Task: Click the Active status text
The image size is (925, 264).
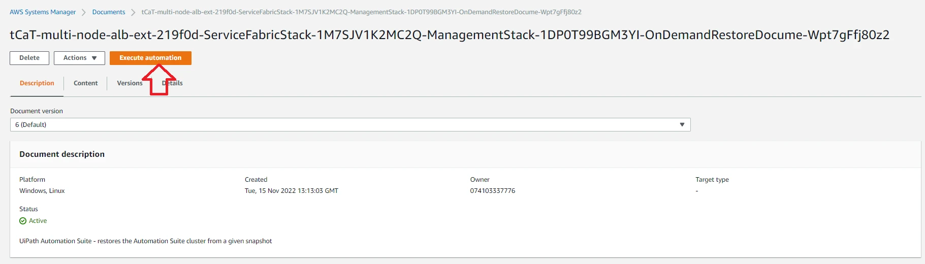Action: pos(38,221)
